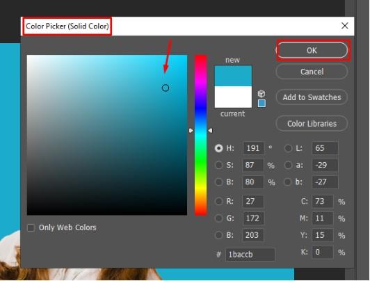370x281 pixels.
Task: Click the Y yellow field showing 15
Action: pyautogui.click(x=323, y=235)
